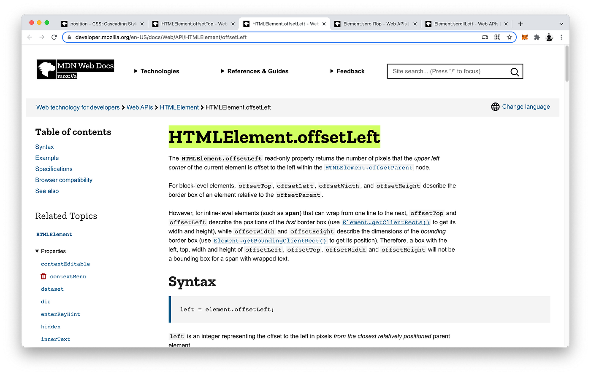Open the browser profile avatar icon

pyautogui.click(x=549, y=37)
